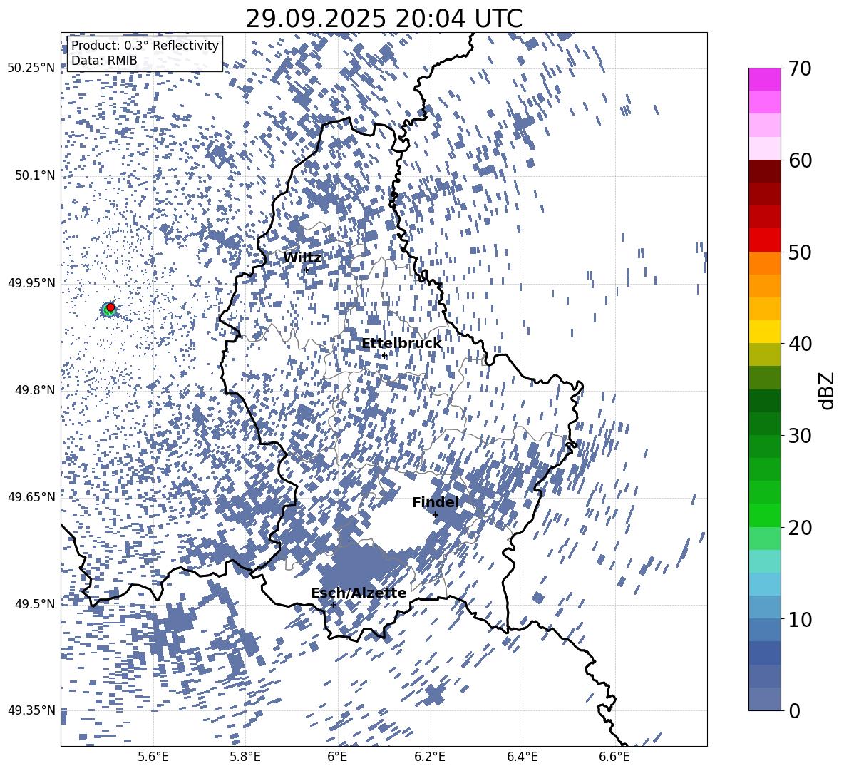Click the magenta band at top of colorbar
Viewport: 844px width, 771px height.
pyautogui.click(x=764, y=80)
